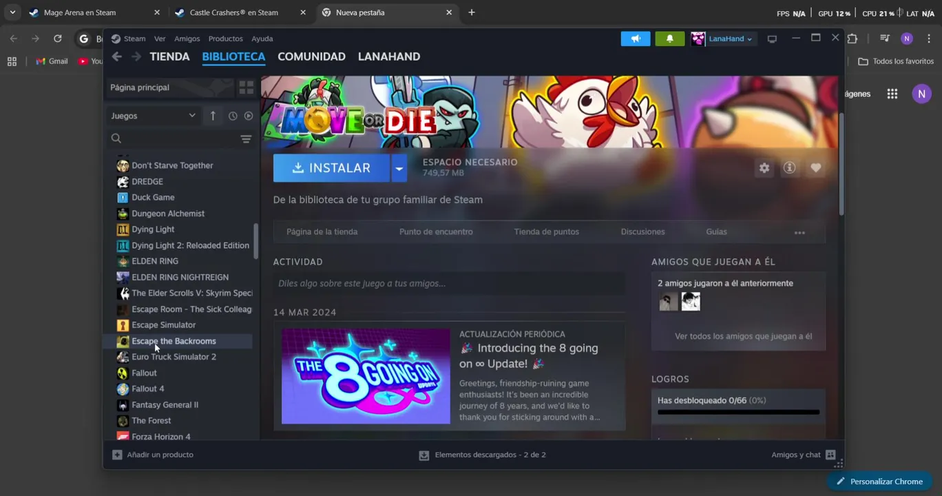942x496 pixels.
Task: Open the Ayuda menu
Action: 262,39
